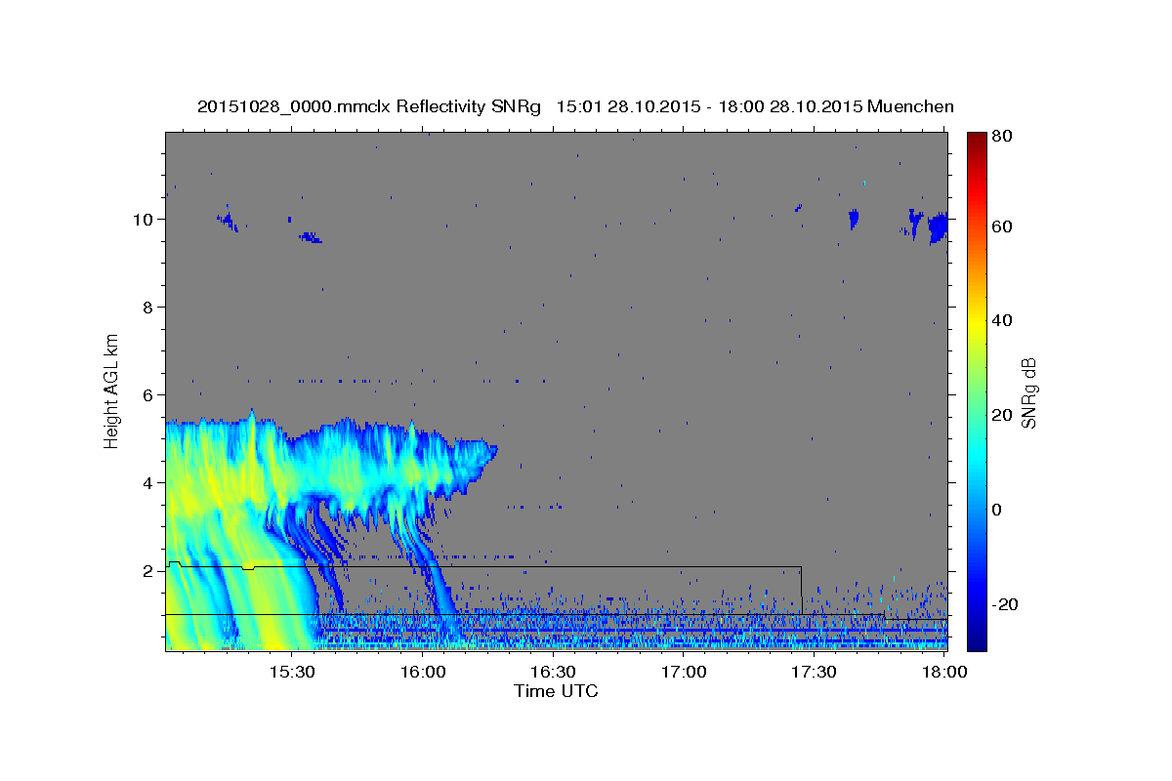The image size is (1172, 781).
Task: Click the height tick label '4'
Action: (x=150, y=482)
